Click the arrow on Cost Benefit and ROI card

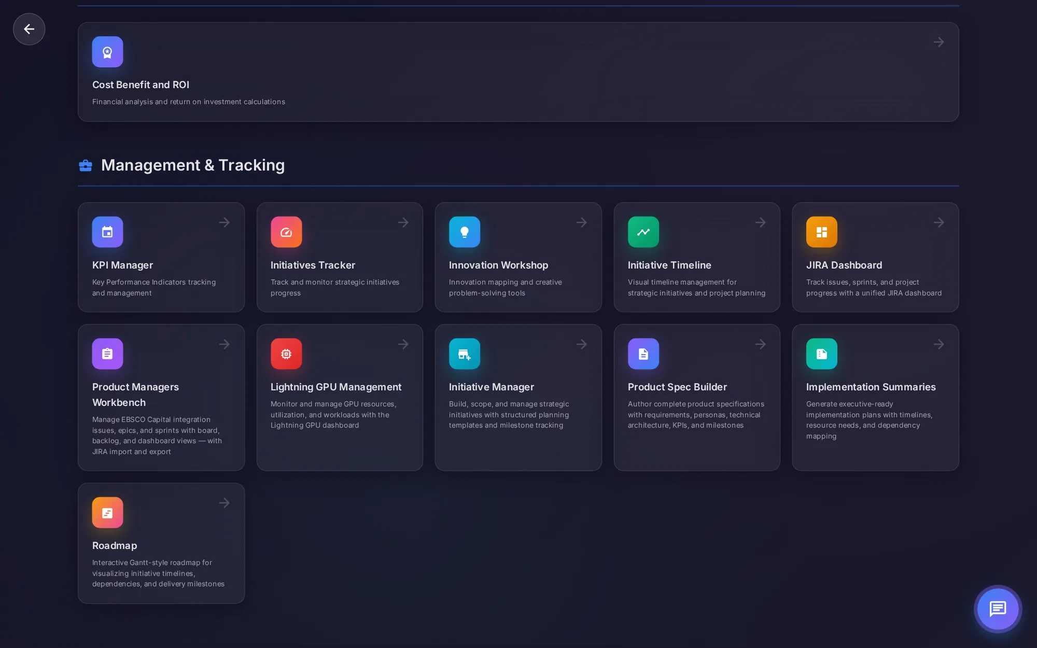pos(938,42)
